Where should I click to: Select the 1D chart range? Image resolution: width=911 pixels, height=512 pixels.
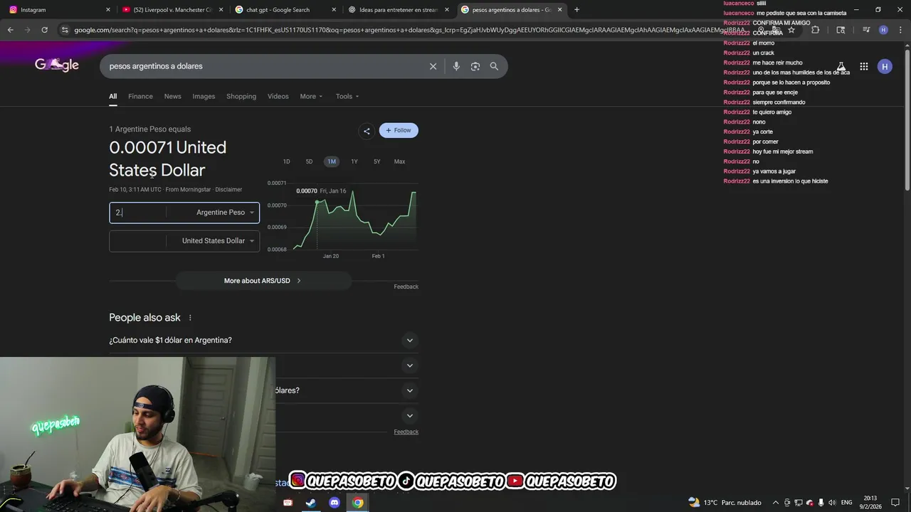click(x=286, y=161)
